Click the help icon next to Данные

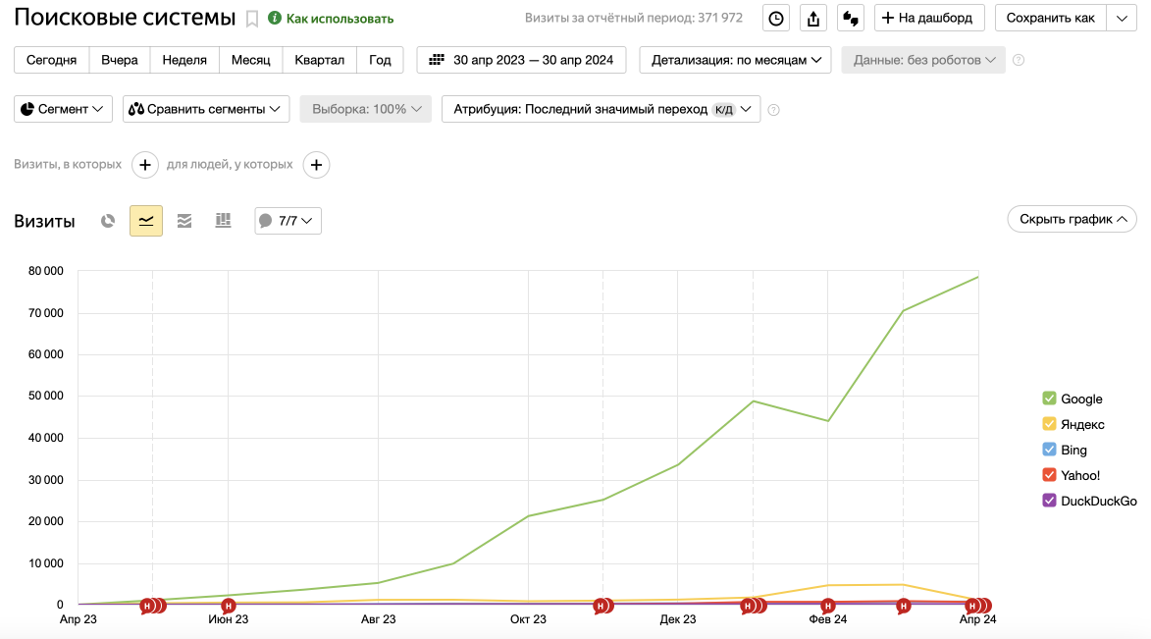click(1019, 60)
